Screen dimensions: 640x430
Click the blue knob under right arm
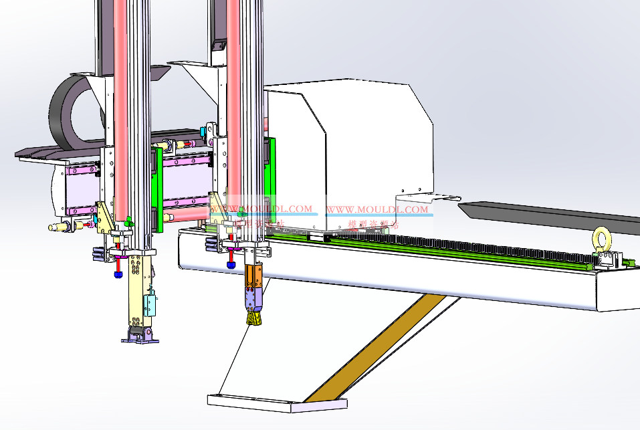coord(231,265)
